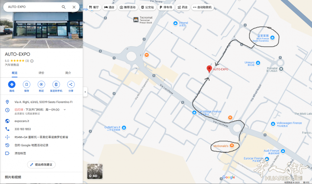The width and height of the screenshot is (312, 184).
Task: Open 您的 Google 地图活动记录
Action: pos(32,145)
